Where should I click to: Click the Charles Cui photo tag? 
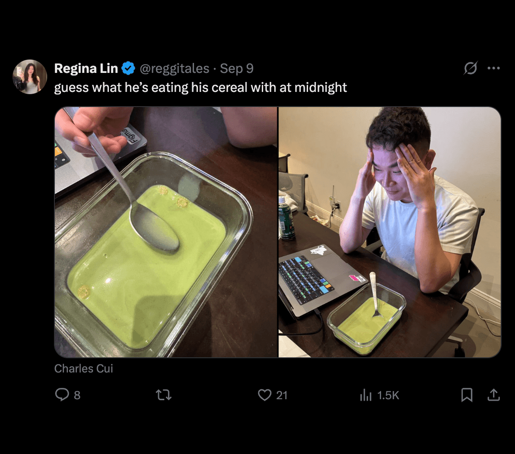(83, 368)
